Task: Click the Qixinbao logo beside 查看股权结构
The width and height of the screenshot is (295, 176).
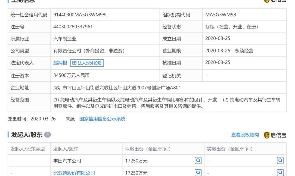Action: [275, 135]
